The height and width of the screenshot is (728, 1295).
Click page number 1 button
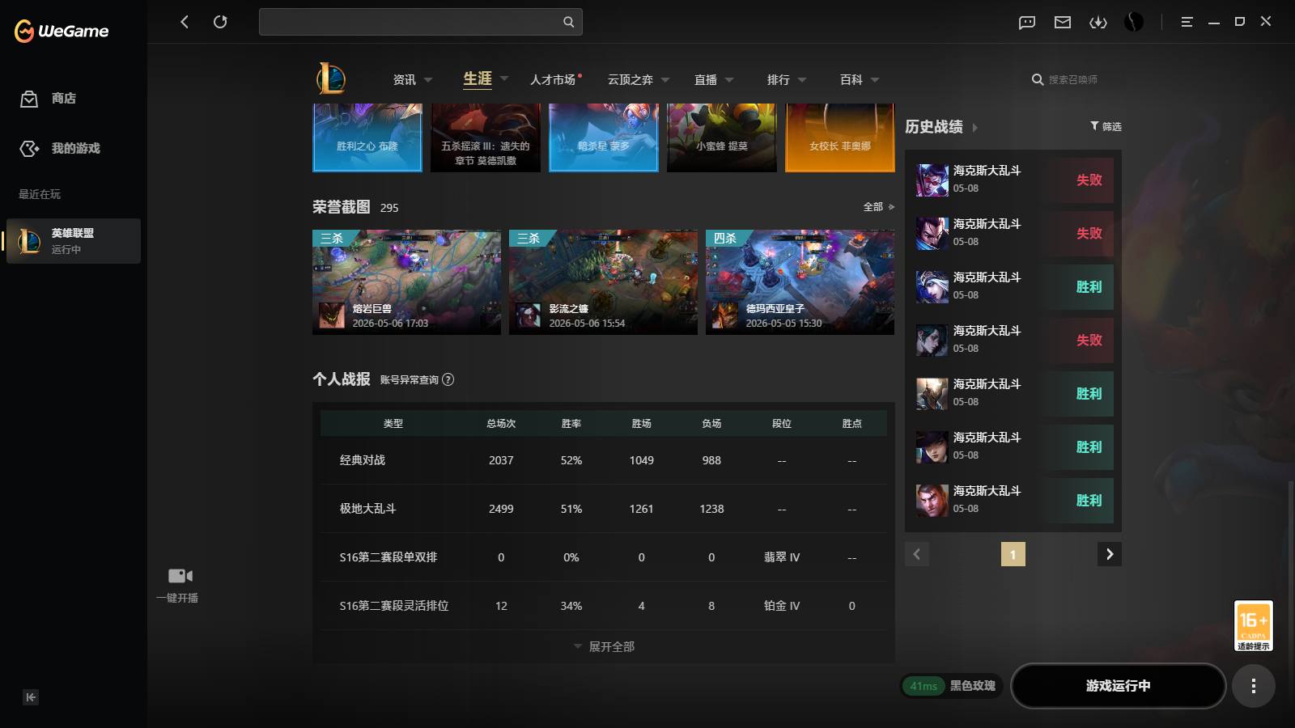pyautogui.click(x=1013, y=554)
